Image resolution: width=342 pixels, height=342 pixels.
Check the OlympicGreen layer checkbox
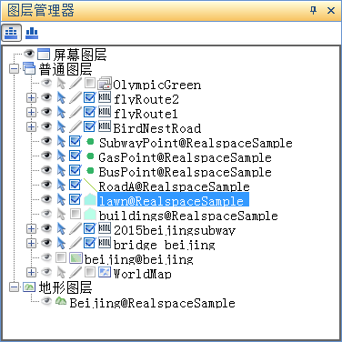pos(89,83)
